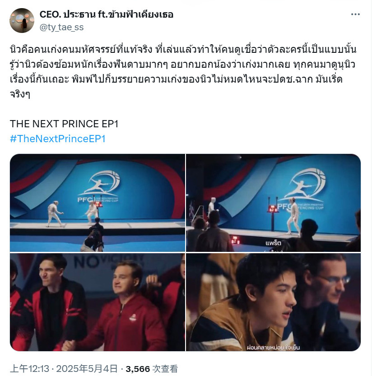Open the bottom-right image with ผ่อนคลายหน่อย ใจเย็น subtitle

273,302
